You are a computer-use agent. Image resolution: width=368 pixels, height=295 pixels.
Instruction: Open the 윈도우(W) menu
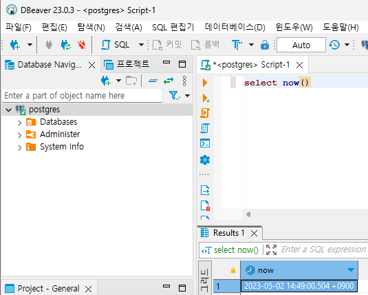click(x=294, y=28)
